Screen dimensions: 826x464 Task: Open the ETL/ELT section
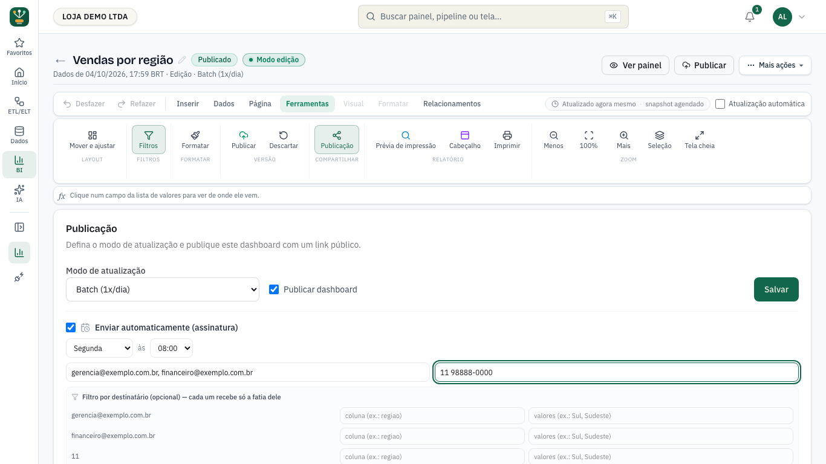pyautogui.click(x=19, y=106)
